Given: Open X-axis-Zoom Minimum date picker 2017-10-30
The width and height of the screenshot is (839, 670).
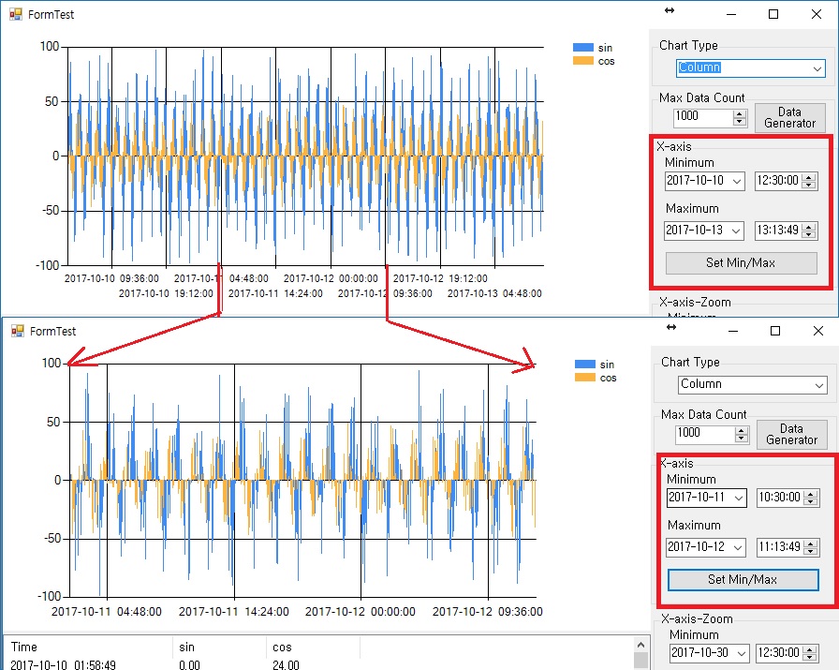Looking at the screenshot, I should pyautogui.click(x=741, y=653).
